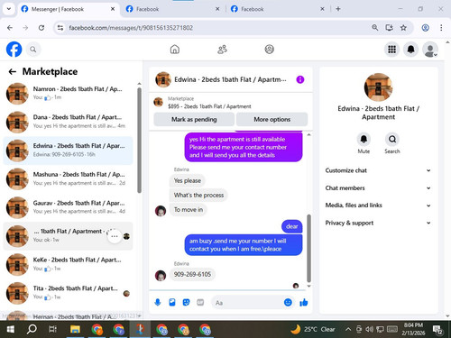Choose a sticker icon
Viewport: 451px width, 338px height.
pyautogui.click(x=186, y=302)
